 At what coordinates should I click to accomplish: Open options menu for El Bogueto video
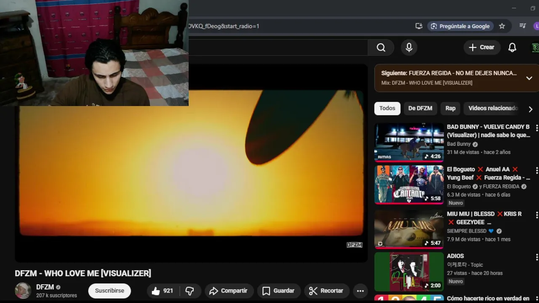(536, 170)
